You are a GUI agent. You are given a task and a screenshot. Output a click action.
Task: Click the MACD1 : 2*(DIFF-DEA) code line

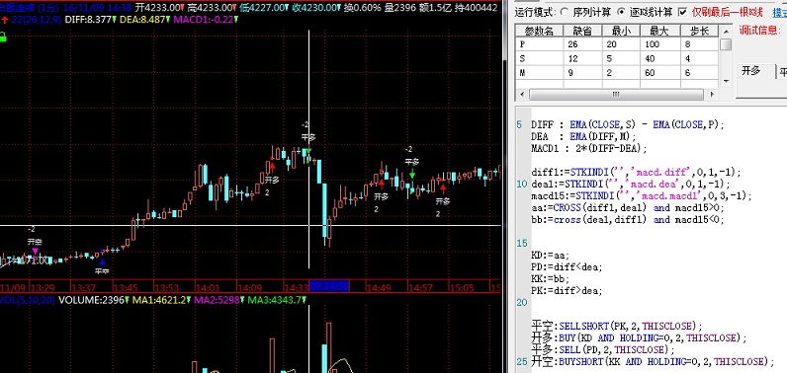pos(588,148)
